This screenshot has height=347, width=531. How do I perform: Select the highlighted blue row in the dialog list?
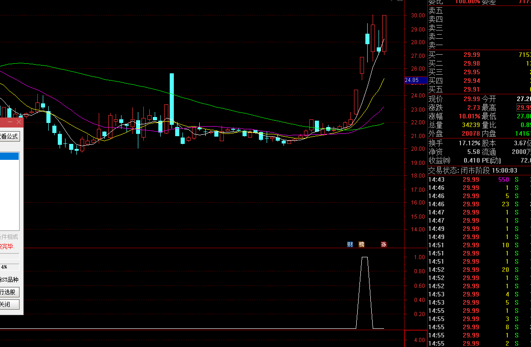[x=9, y=156]
